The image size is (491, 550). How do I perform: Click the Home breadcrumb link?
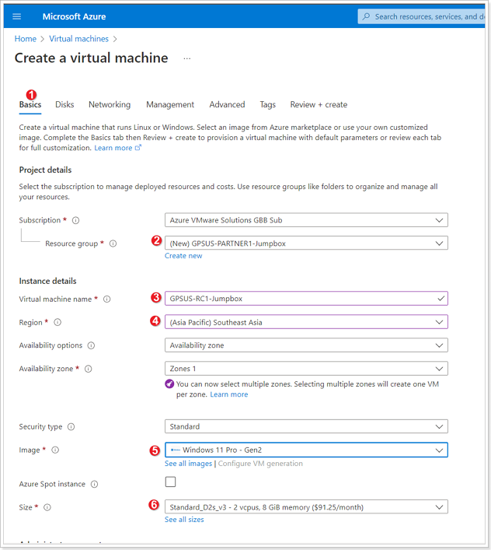(25, 39)
